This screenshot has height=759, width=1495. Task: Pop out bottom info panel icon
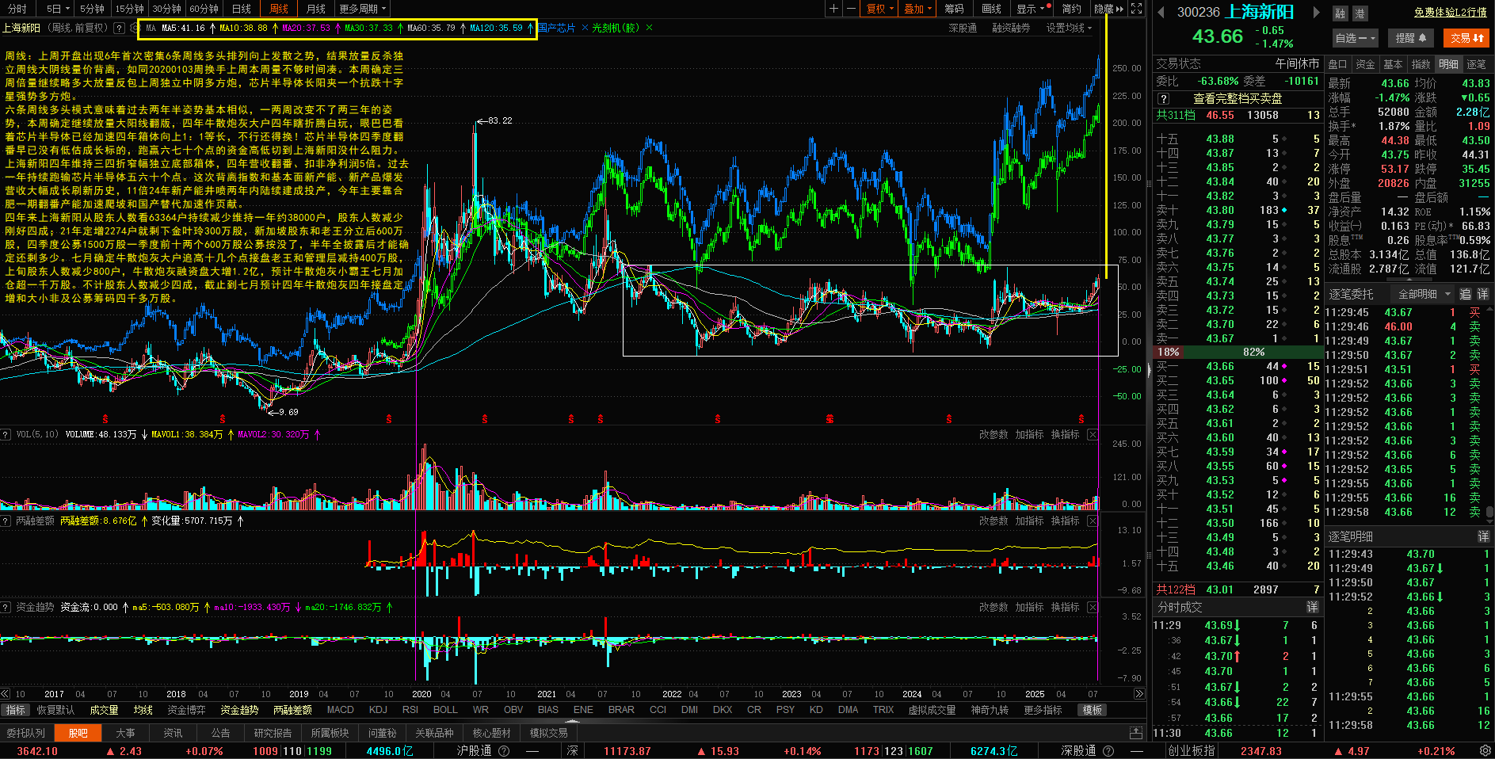coord(1136,733)
